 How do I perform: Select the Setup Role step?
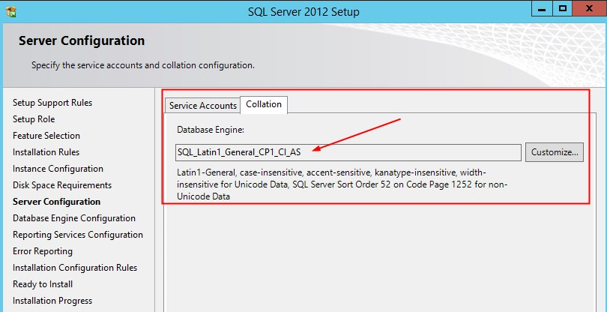point(34,119)
